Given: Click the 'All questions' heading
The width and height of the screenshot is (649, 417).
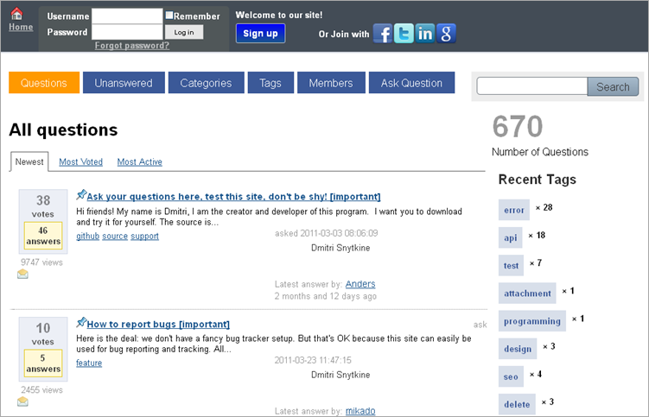Looking at the screenshot, I should pos(63,130).
